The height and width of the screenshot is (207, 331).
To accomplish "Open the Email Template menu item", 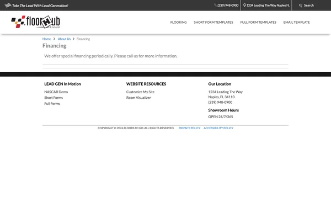I will coord(296,22).
